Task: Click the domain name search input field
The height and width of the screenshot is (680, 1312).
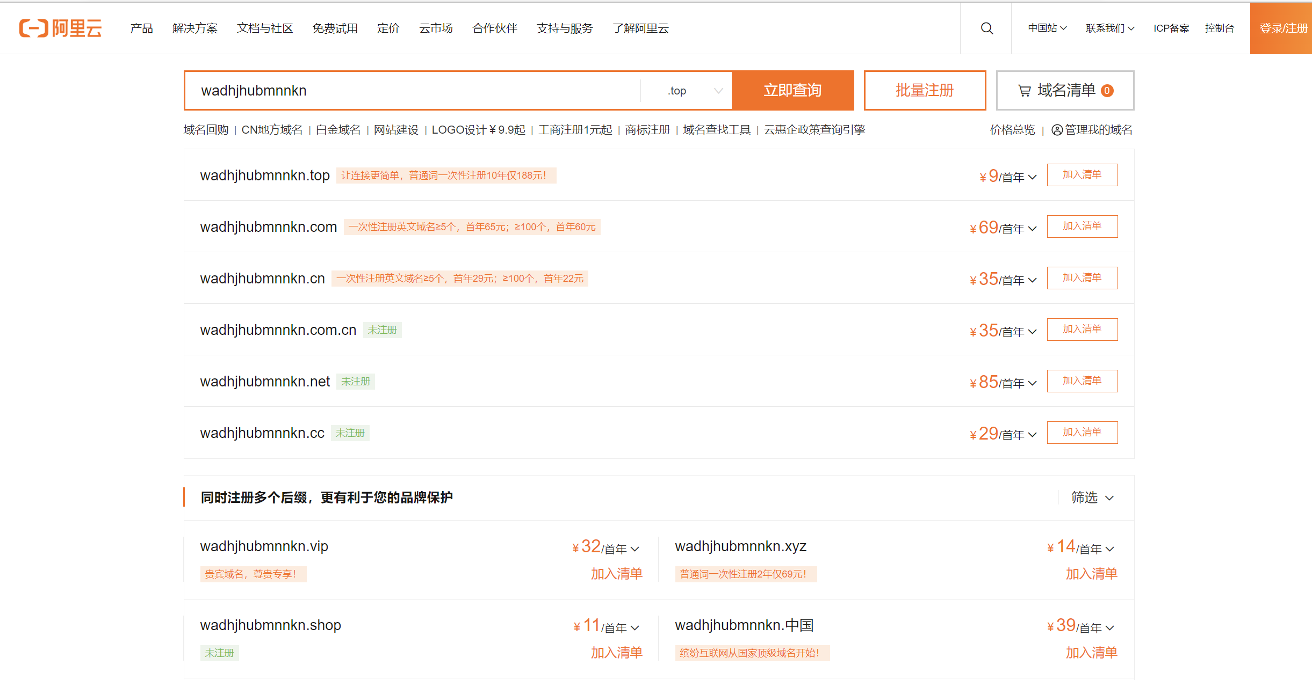Action: click(x=414, y=90)
